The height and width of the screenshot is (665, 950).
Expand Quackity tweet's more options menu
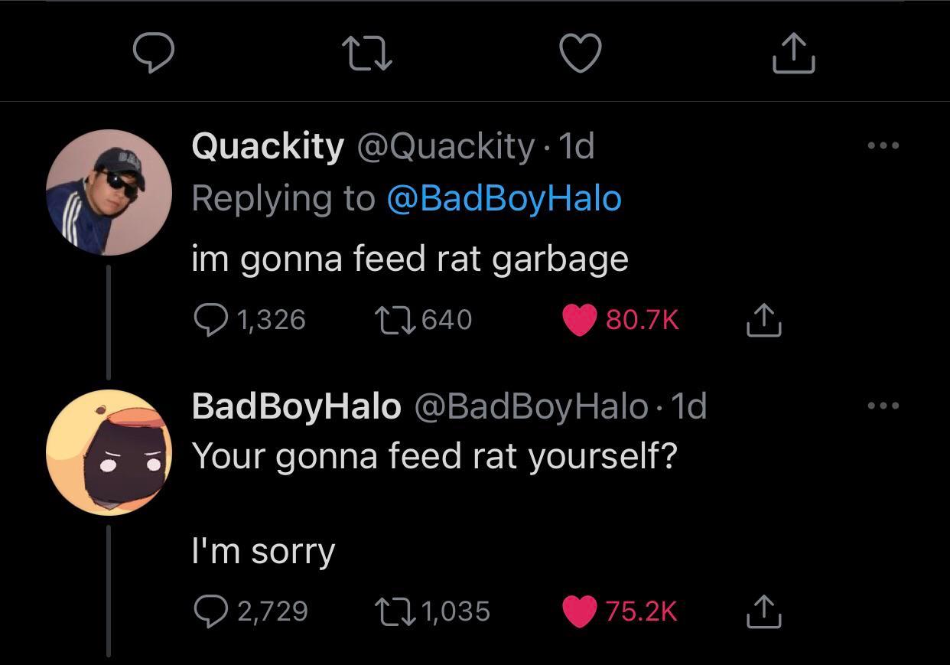point(883,145)
